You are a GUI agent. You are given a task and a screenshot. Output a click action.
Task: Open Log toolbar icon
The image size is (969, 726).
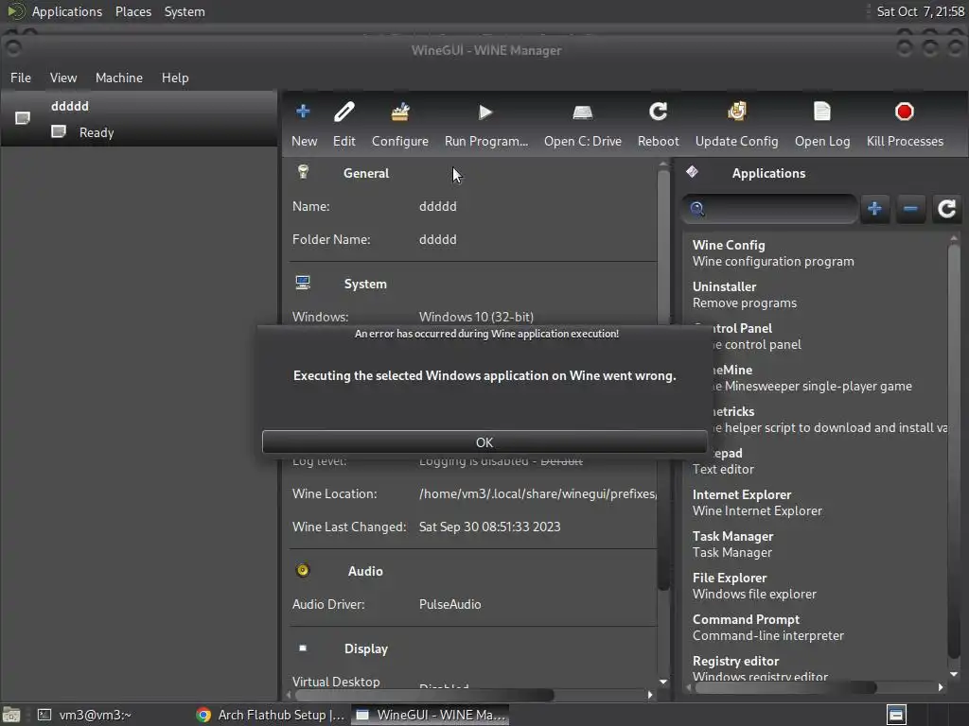(x=822, y=112)
